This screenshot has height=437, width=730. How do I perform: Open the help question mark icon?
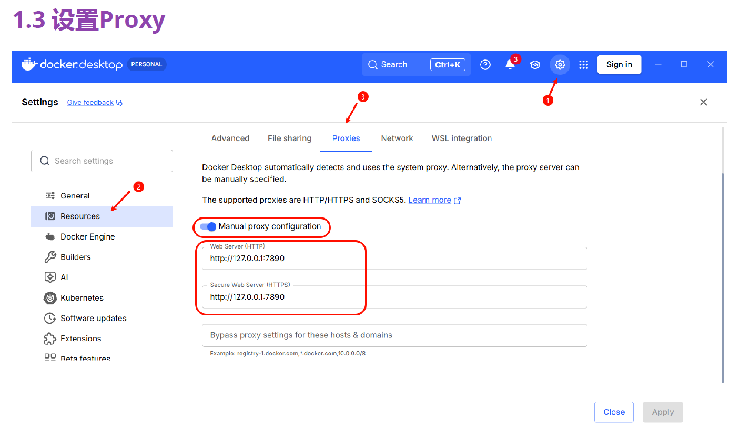coord(485,65)
